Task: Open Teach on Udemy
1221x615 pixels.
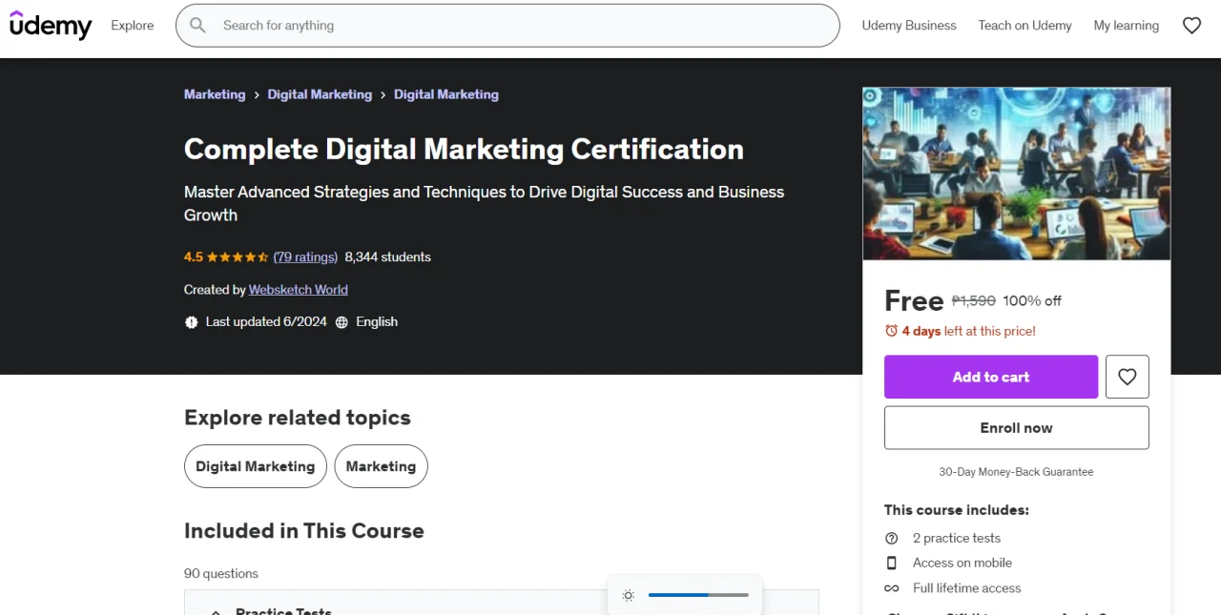Action: point(1024,26)
